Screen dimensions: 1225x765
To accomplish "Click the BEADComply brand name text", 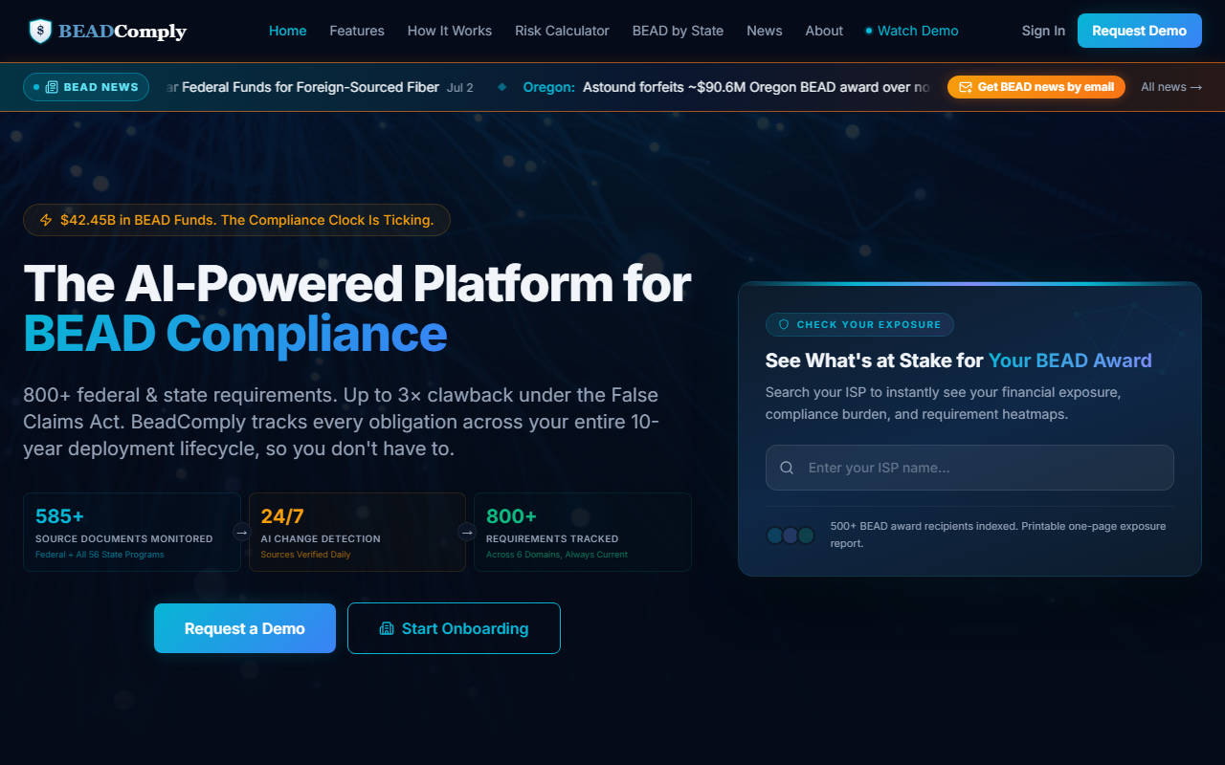I will pyautogui.click(x=122, y=32).
